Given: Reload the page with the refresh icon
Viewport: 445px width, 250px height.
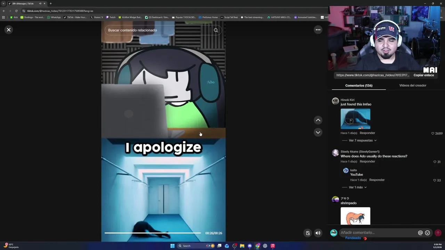Looking at the screenshot, I should [x=16, y=11].
